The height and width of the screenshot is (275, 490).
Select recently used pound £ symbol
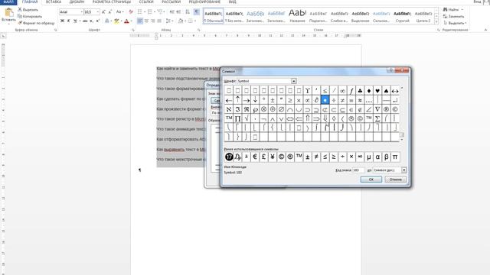click(x=263, y=157)
